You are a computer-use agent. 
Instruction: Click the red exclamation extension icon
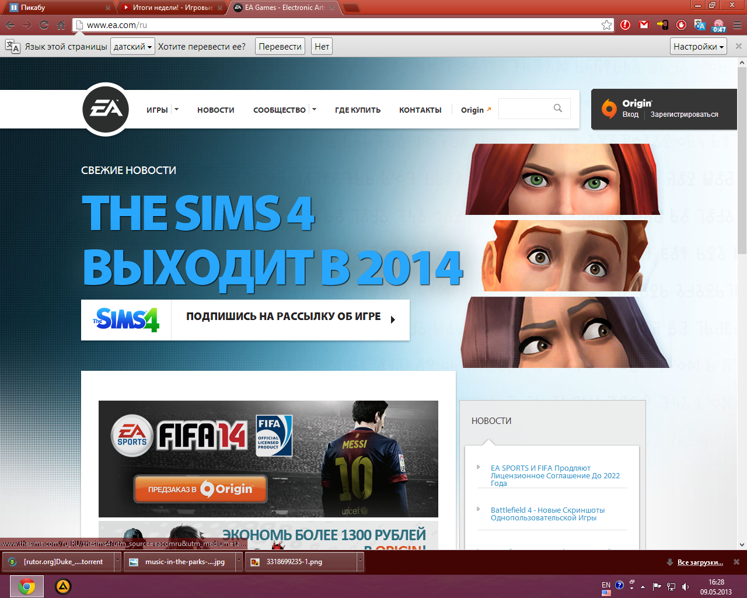pos(626,25)
